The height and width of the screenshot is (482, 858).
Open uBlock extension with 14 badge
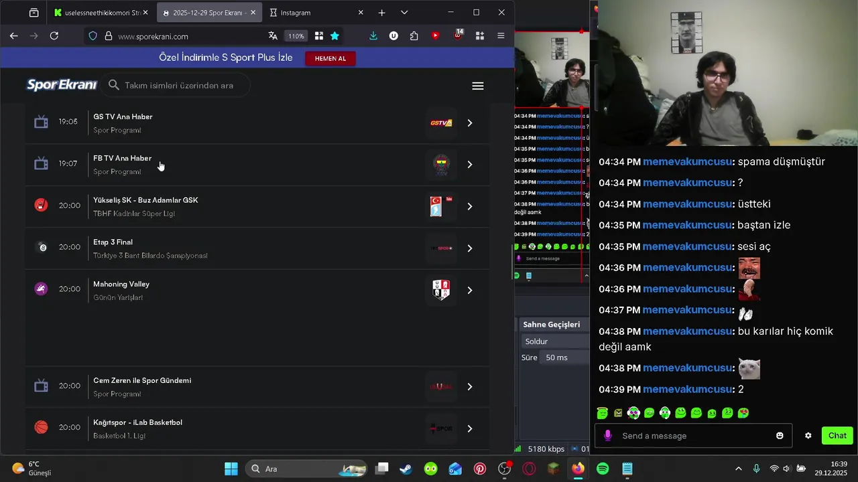458,35
